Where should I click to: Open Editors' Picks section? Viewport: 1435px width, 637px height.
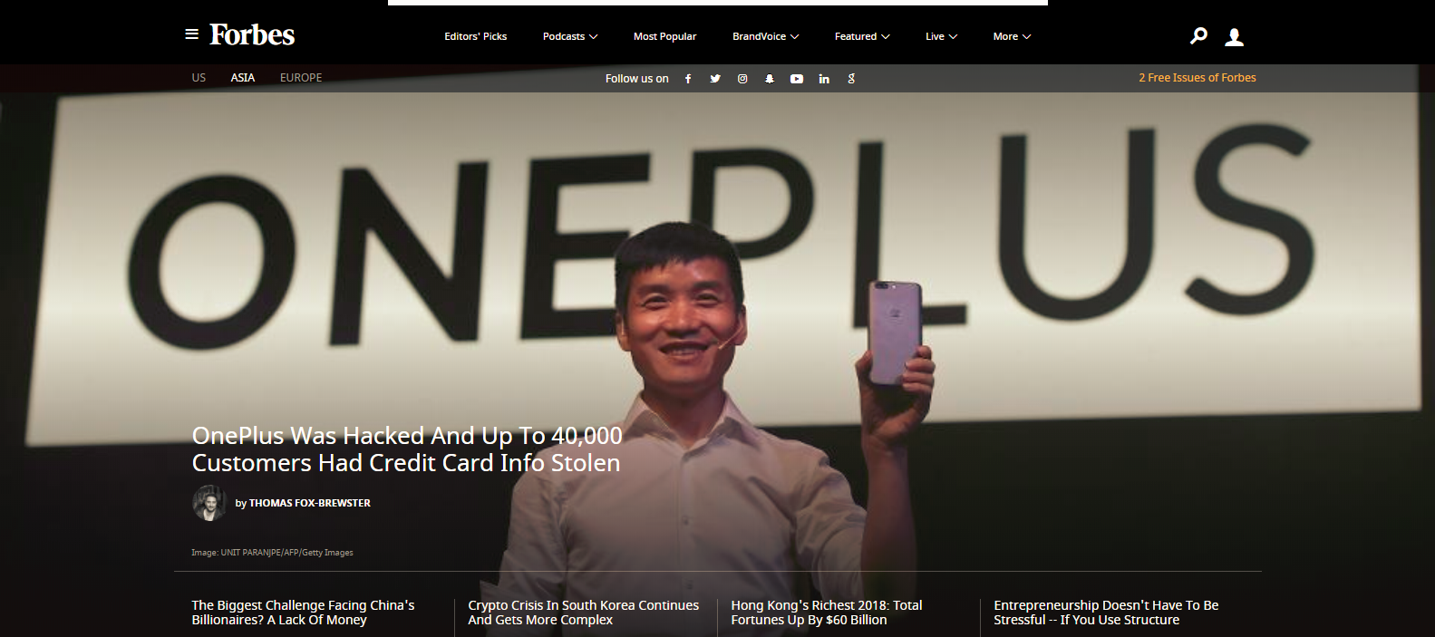click(x=475, y=36)
